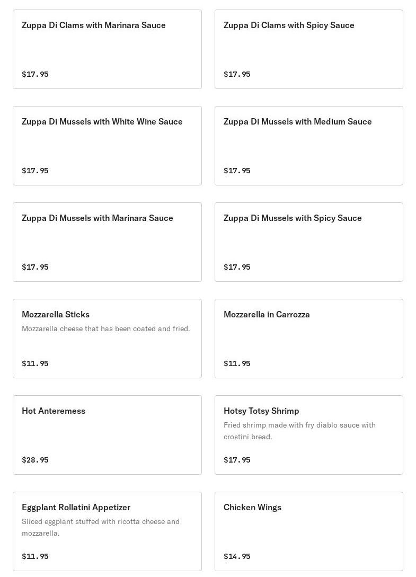
Task: Click the Mozzarella in Carrozza $11.95 price
Action: tap(237, 363)
